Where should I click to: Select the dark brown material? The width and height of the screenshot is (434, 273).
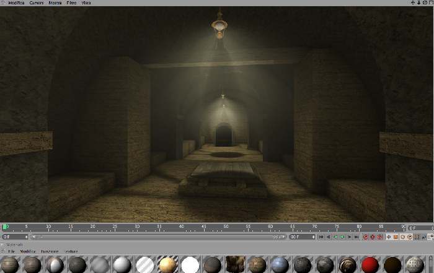point(392,264)
